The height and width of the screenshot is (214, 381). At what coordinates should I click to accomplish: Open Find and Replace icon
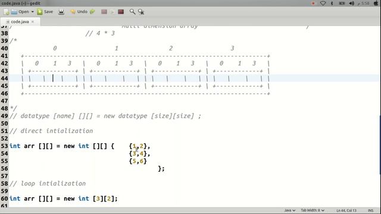click(141, 12)
